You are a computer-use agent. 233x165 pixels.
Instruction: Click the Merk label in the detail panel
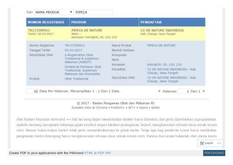pos(115,60)
